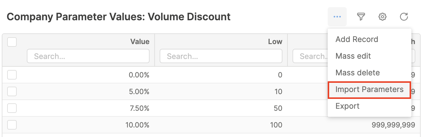Tick the 7.50% row checkbox
This screenshot has height=137, width=426.
(x=12, y=108)
